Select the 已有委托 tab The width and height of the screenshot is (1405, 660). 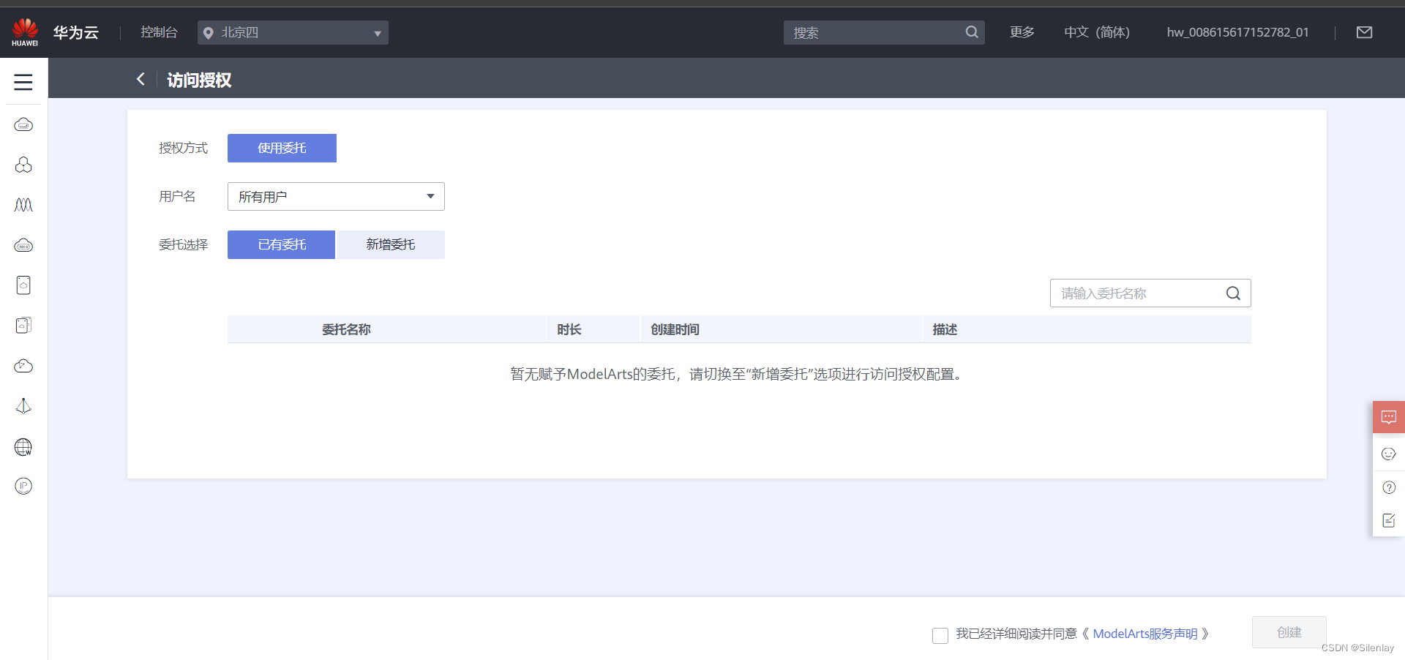(281, 244)
